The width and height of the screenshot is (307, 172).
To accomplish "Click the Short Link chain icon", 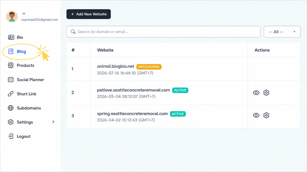I will (x=11, y=94).
